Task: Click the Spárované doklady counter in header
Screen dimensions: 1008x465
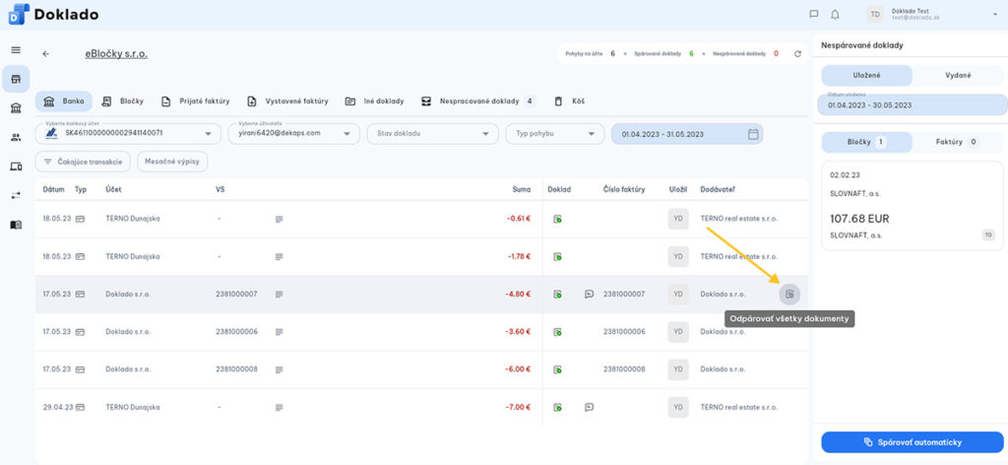Action: pos(664,54)
